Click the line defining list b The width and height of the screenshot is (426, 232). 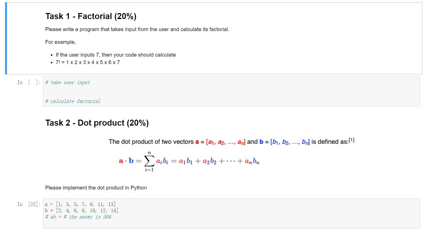pyautogui.click(x=81, y=210)
